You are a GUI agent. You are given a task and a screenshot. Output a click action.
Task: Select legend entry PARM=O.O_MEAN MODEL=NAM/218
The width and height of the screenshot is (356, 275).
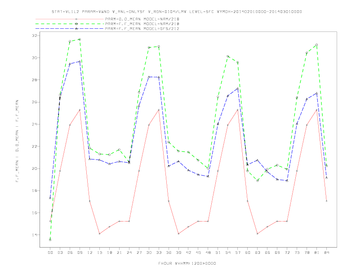(x=142, y=19)
